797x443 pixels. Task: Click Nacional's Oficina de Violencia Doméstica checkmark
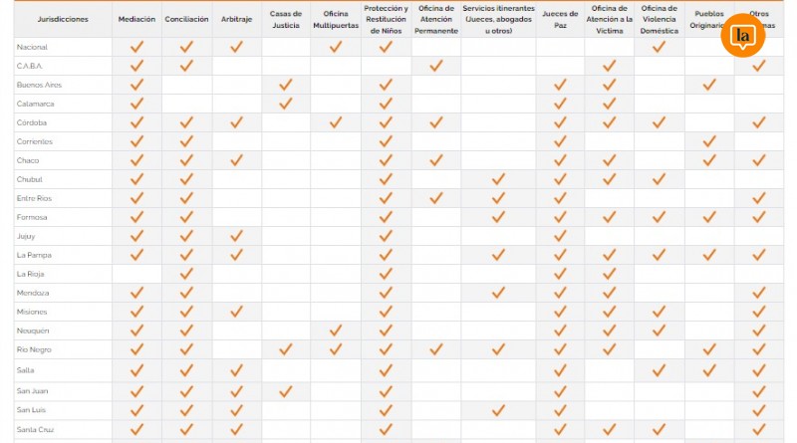(x=659, y=47)
